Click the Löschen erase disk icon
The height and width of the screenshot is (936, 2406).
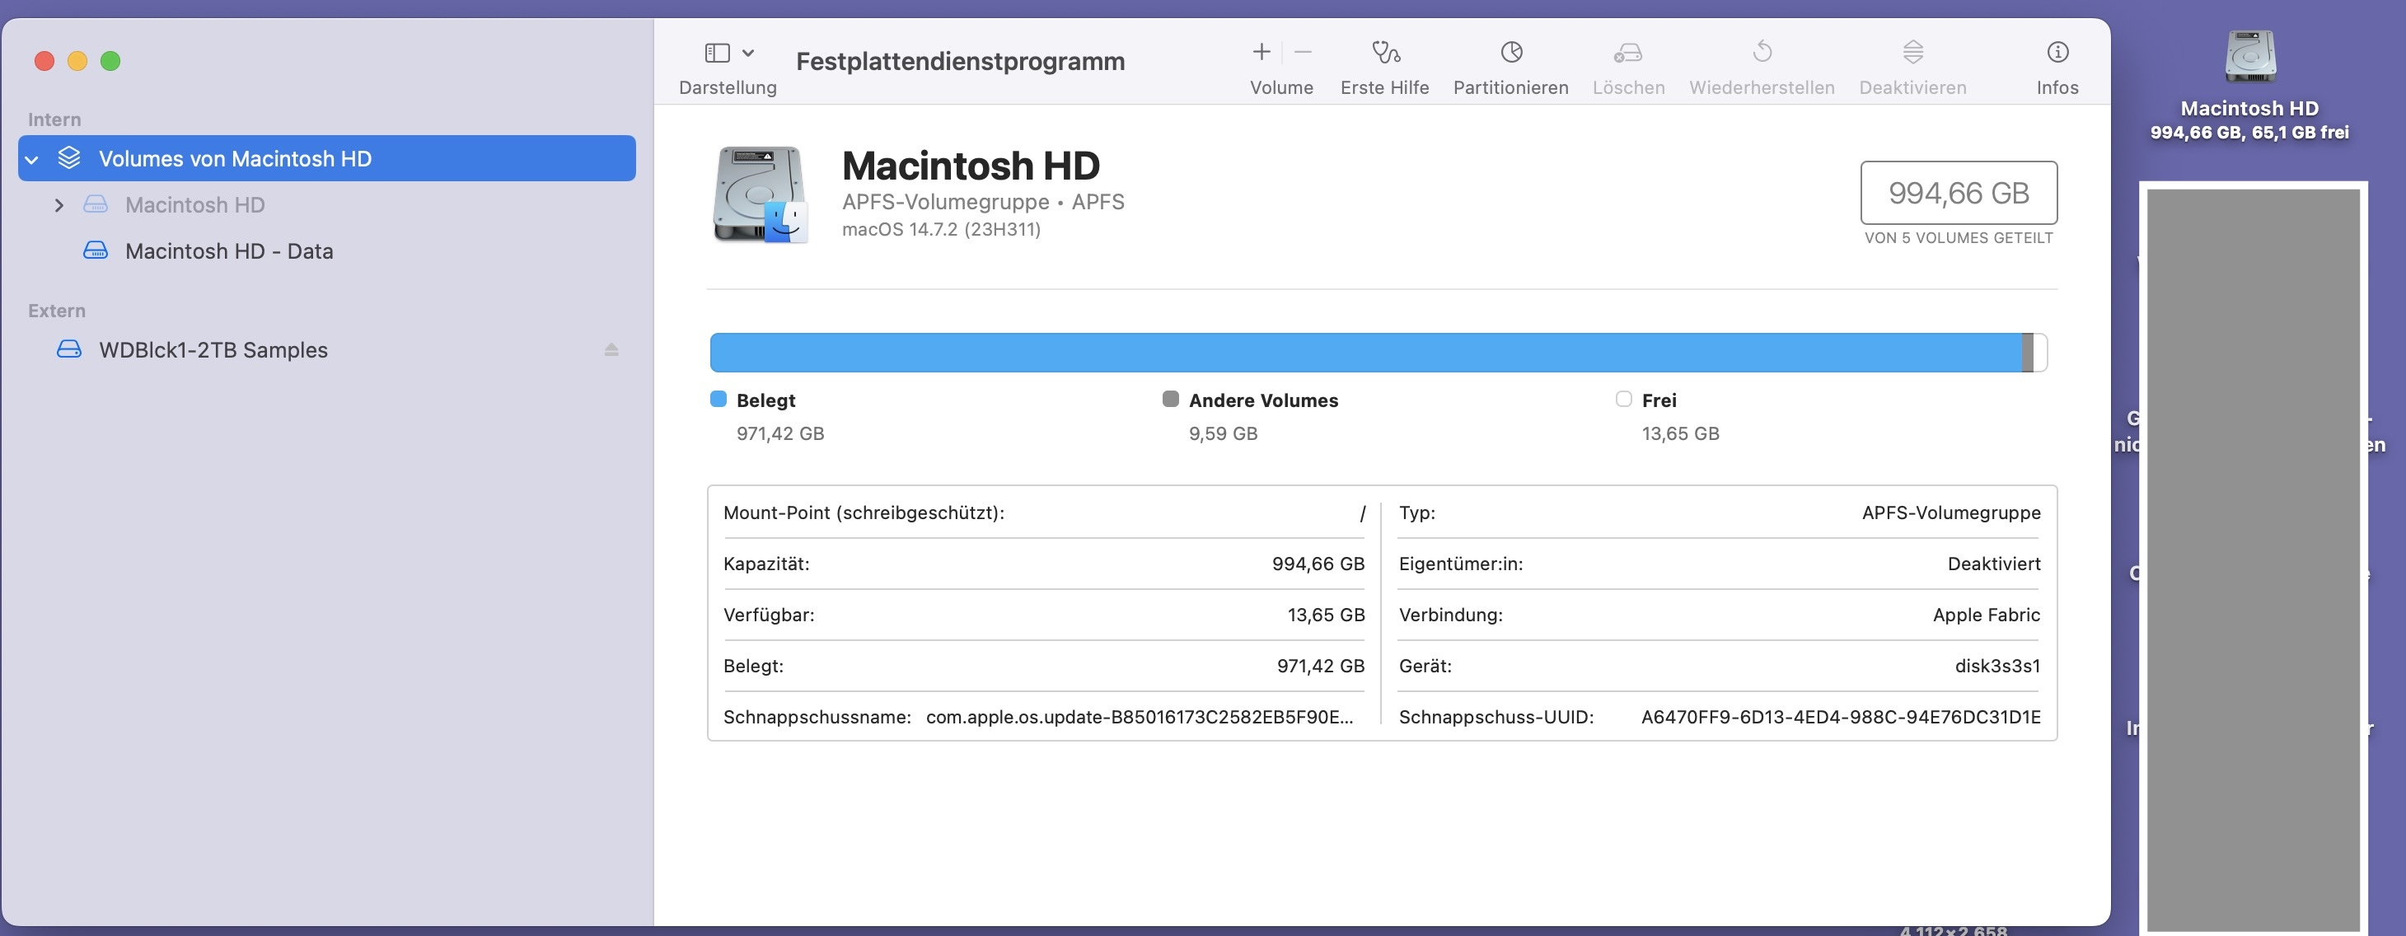tap(1628, 52)
